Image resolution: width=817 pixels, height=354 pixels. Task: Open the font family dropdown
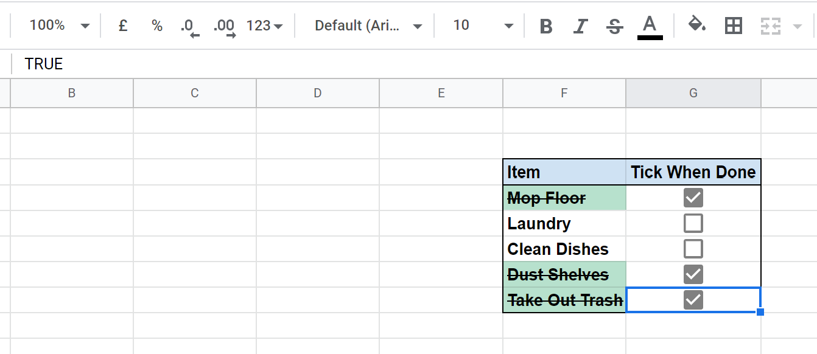click(365, 26)
